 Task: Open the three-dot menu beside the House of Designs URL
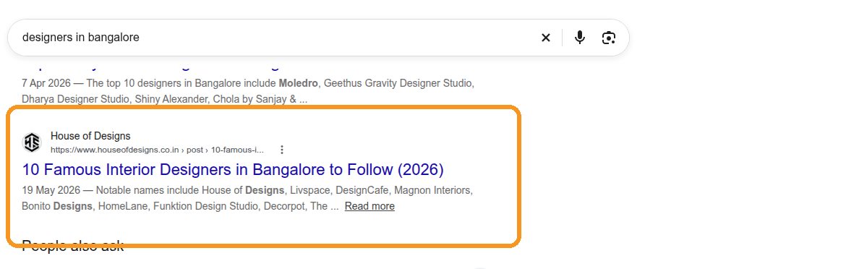282,150
